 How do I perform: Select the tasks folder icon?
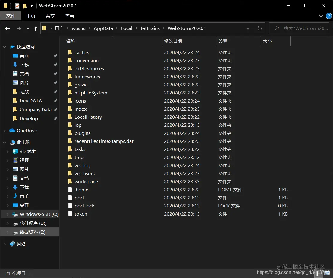[70, 149]
